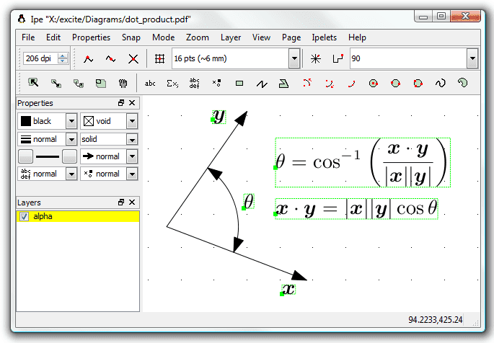Click the dpi resolution spinner up arrow
This screenshot has height=343, width=494.
63,55
